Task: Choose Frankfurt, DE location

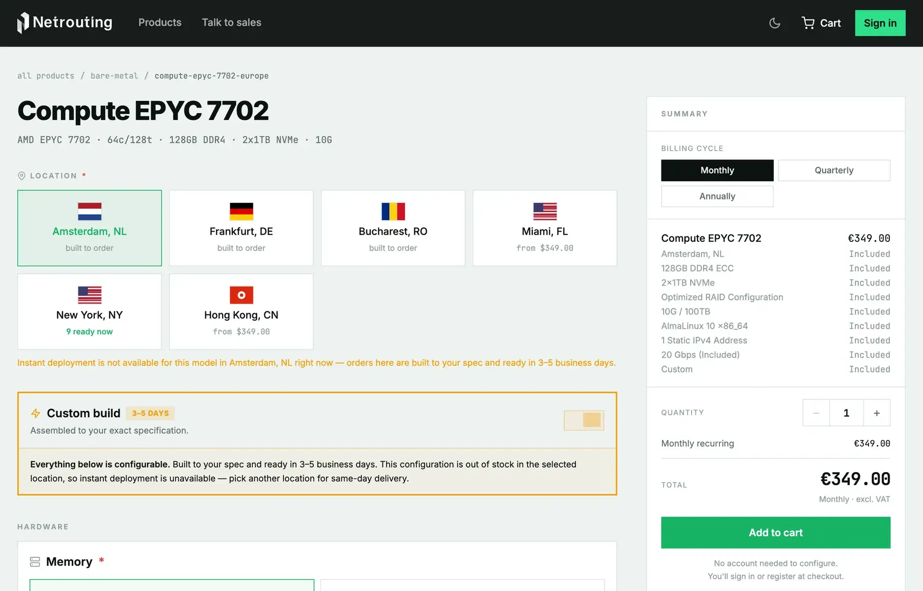Action: pyautogui.click(x=242, y=228)
